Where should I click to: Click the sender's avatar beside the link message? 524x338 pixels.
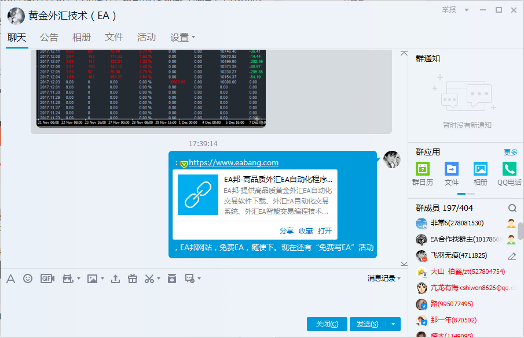pyautogui.click(x=391, y=159)
